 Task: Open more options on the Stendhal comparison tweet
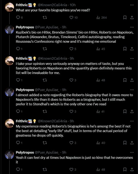tap(132, 90)
